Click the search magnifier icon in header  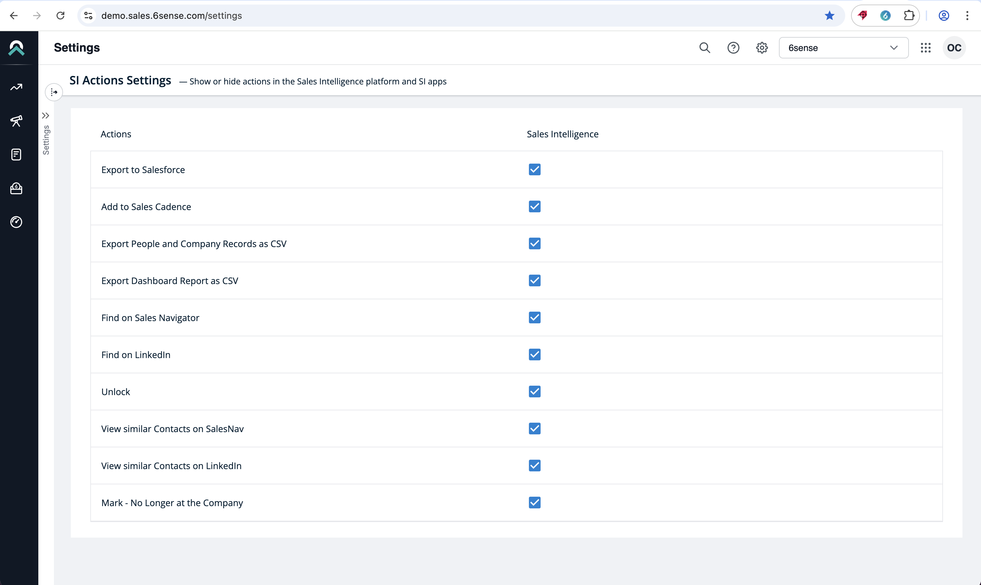coord(705,48)
